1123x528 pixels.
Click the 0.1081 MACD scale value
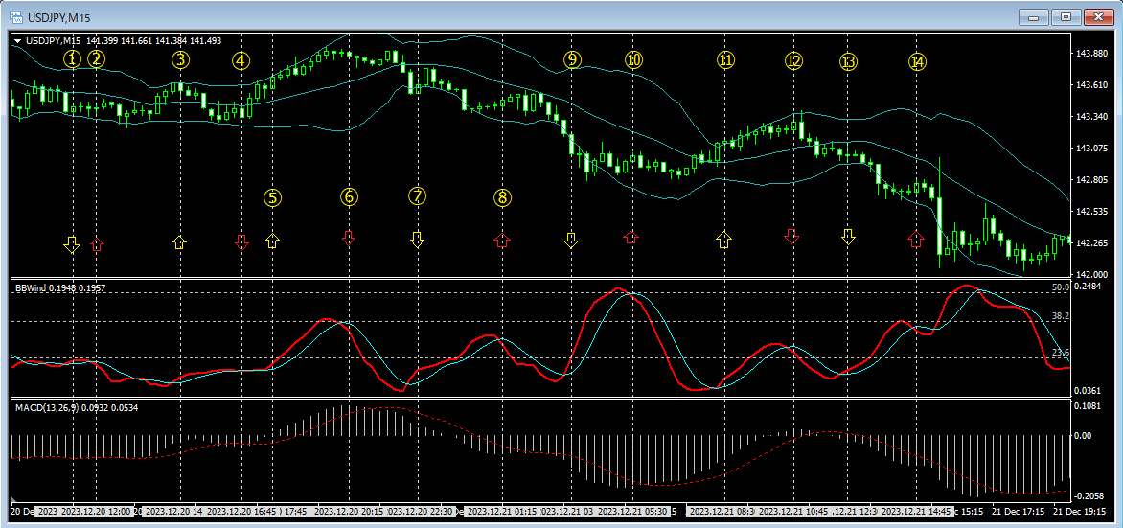(1089, 405)
